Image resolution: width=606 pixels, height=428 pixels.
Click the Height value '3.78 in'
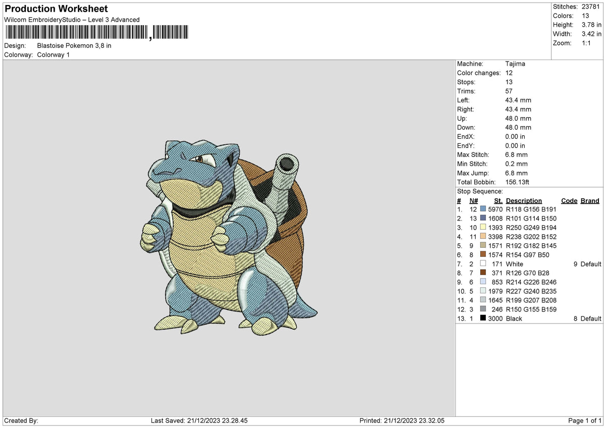[592, 25]
